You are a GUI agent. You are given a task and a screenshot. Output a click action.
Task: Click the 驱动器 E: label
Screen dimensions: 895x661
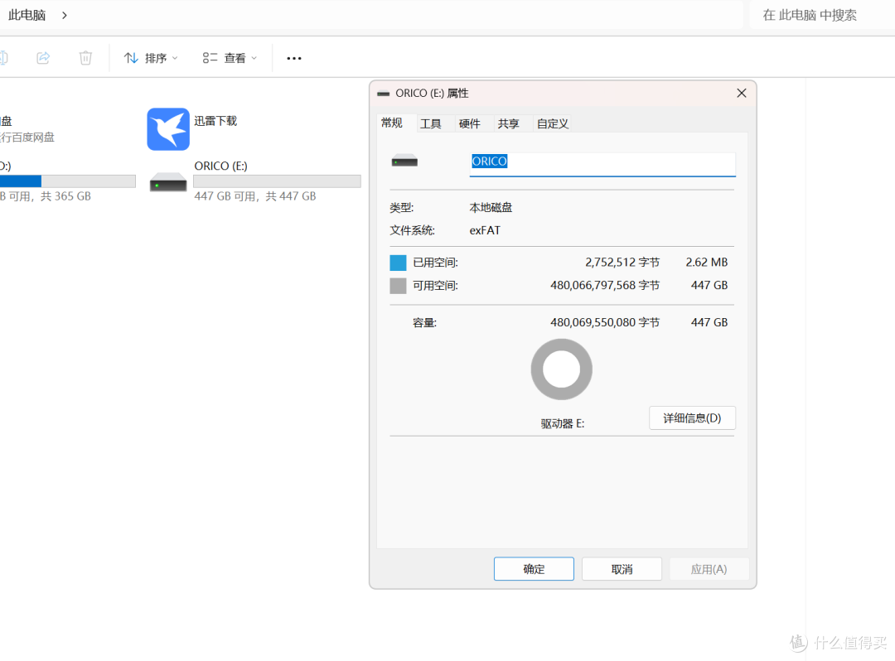(562, 424)
